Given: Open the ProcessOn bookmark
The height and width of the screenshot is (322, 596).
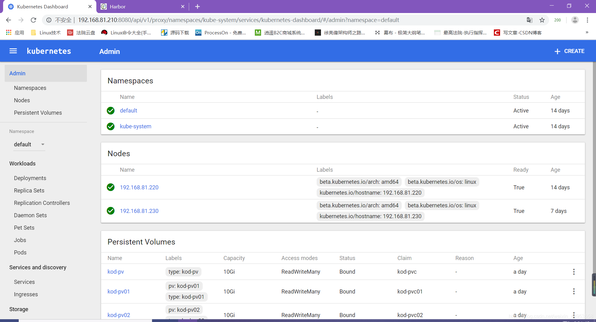Looking at the screenshot, I should click(221, 33).
